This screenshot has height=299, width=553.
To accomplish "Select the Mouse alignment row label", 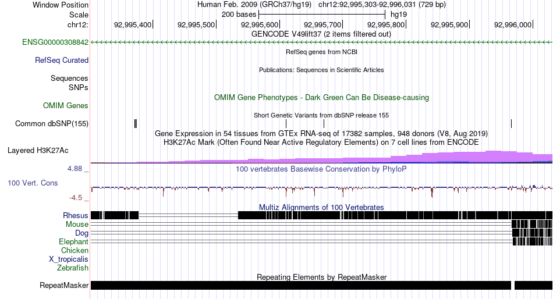I will pyautogui.click(x=77, y=225).
